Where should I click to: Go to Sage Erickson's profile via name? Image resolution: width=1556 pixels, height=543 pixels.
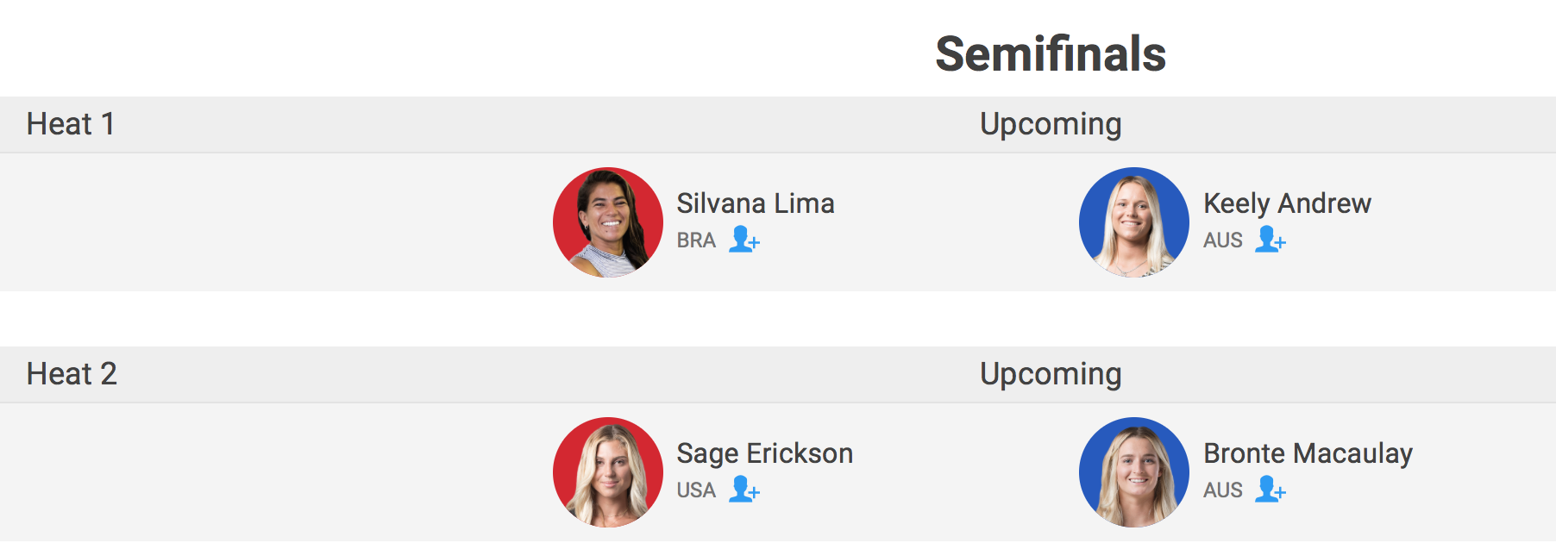coord(765,453)
